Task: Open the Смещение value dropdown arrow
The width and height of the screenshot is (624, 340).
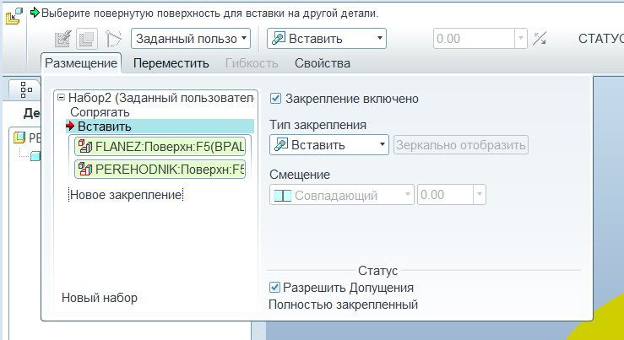Action: click(480, 195)
